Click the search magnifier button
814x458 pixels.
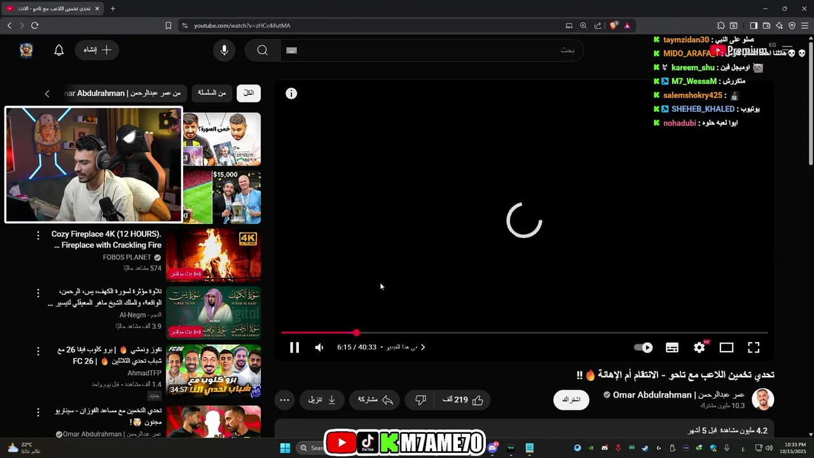(x=263, y=50)
